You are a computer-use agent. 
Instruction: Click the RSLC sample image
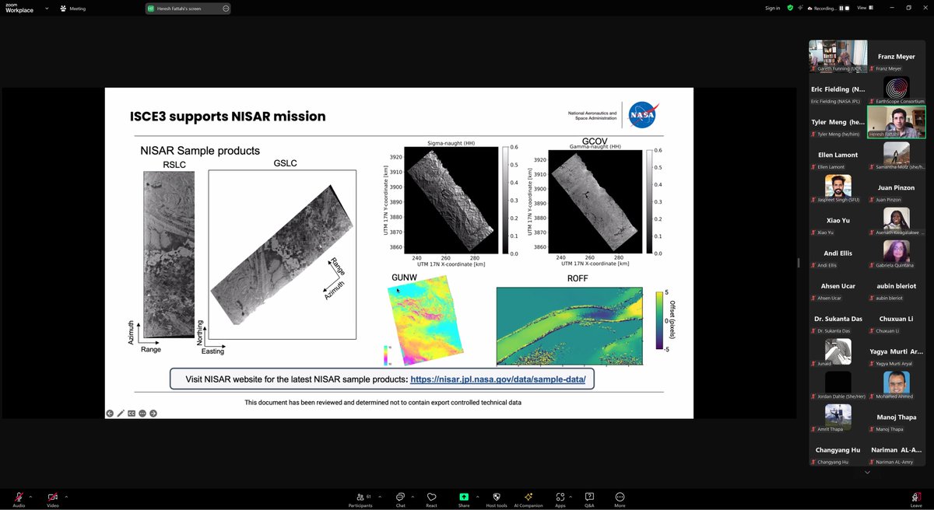point(169,254)
